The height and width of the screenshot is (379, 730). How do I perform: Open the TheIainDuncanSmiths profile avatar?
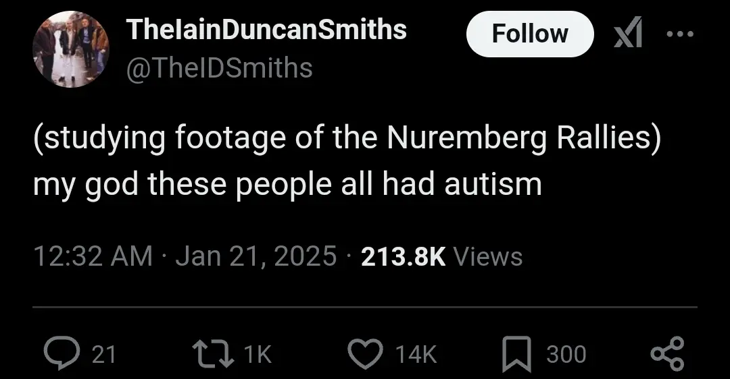pyautogui.click(x=71, y=49)
